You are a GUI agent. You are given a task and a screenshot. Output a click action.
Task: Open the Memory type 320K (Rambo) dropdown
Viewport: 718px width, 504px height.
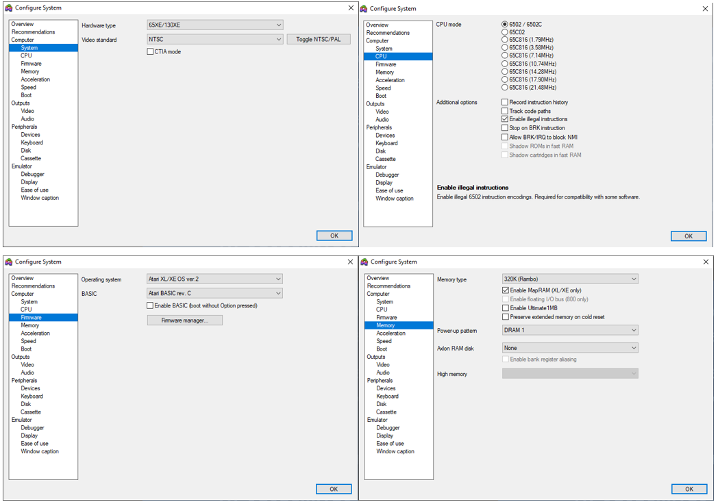pos(570,279)
